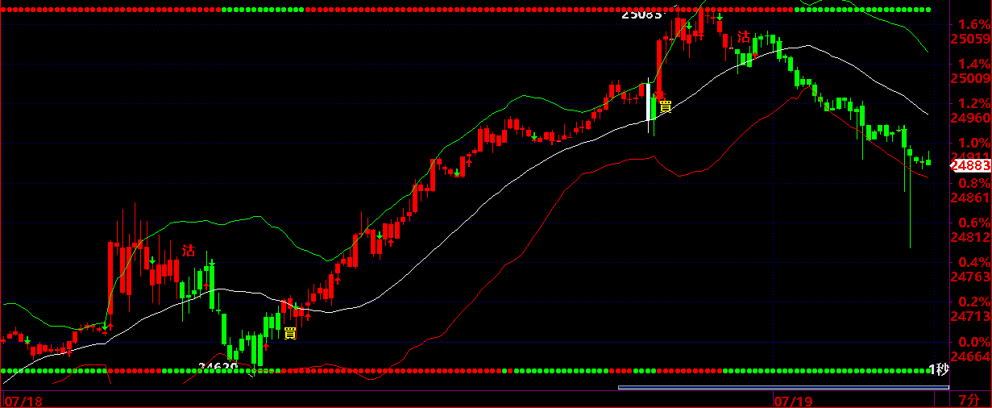Click the 24713 axis price
The image size is (992, 408).
point(971,316)
